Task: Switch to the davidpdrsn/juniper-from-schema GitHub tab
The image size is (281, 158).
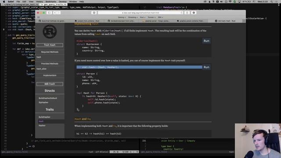Action: [x=121, y=21]
